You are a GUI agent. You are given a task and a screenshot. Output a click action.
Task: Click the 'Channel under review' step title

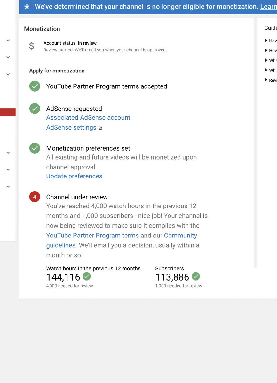[x=77, y=197]
